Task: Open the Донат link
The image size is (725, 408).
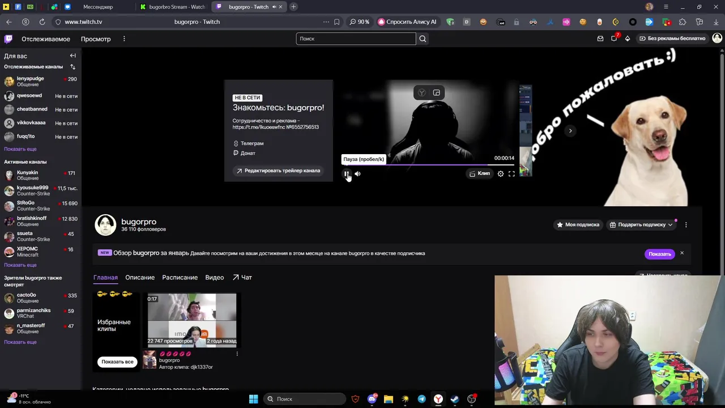Action: [244, 153]
